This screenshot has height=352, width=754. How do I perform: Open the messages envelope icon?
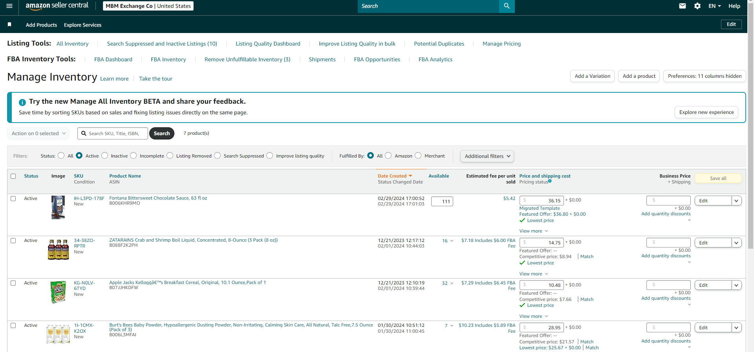(x=683, y=6)
